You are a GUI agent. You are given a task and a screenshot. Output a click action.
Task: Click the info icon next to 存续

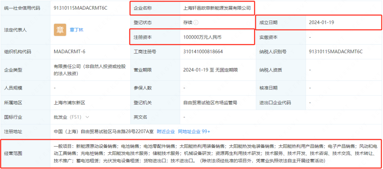[196, 22]
